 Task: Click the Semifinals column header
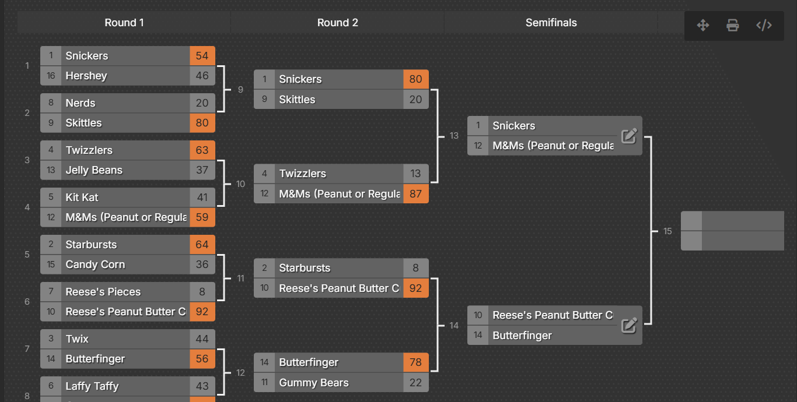click(x=551, y=23)
